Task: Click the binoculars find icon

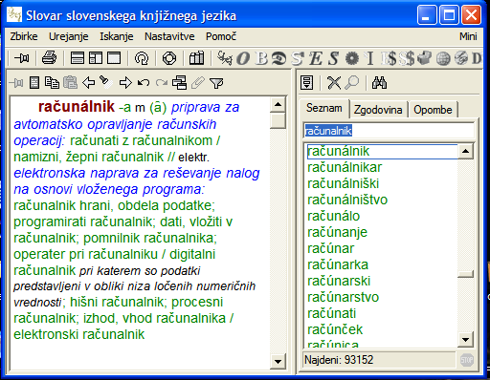Action: point(379,83)
